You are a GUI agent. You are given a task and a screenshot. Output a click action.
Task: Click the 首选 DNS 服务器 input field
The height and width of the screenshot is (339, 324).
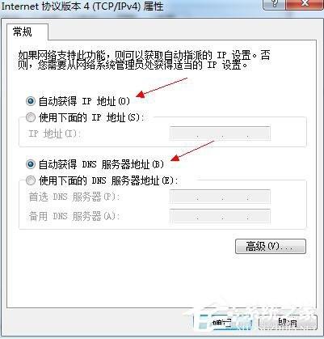220,197
